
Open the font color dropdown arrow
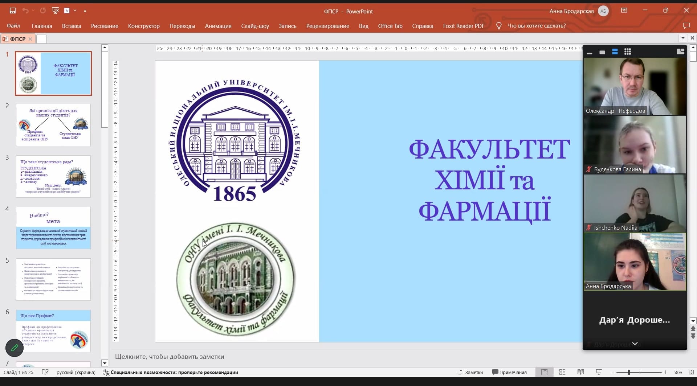click(75, 11)
